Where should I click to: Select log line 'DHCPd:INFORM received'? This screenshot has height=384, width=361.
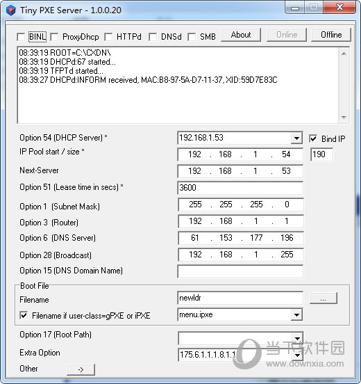click(x=148, y=80)
